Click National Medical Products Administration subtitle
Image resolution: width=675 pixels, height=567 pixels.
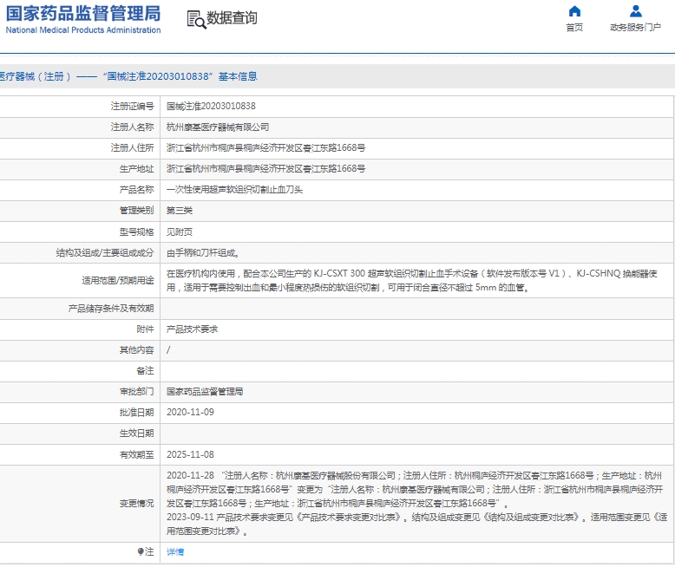tap(83, 30)
